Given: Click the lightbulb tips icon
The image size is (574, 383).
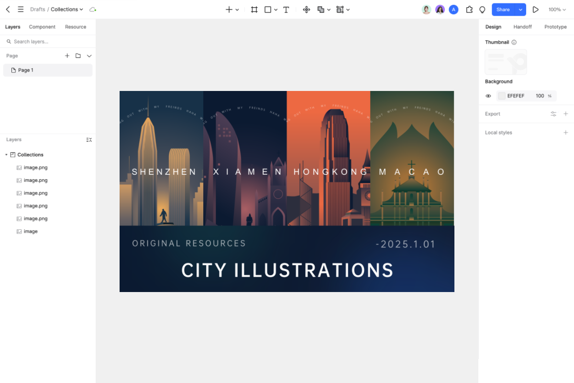Looking at the screenshot, I should (x=482, y=10).
